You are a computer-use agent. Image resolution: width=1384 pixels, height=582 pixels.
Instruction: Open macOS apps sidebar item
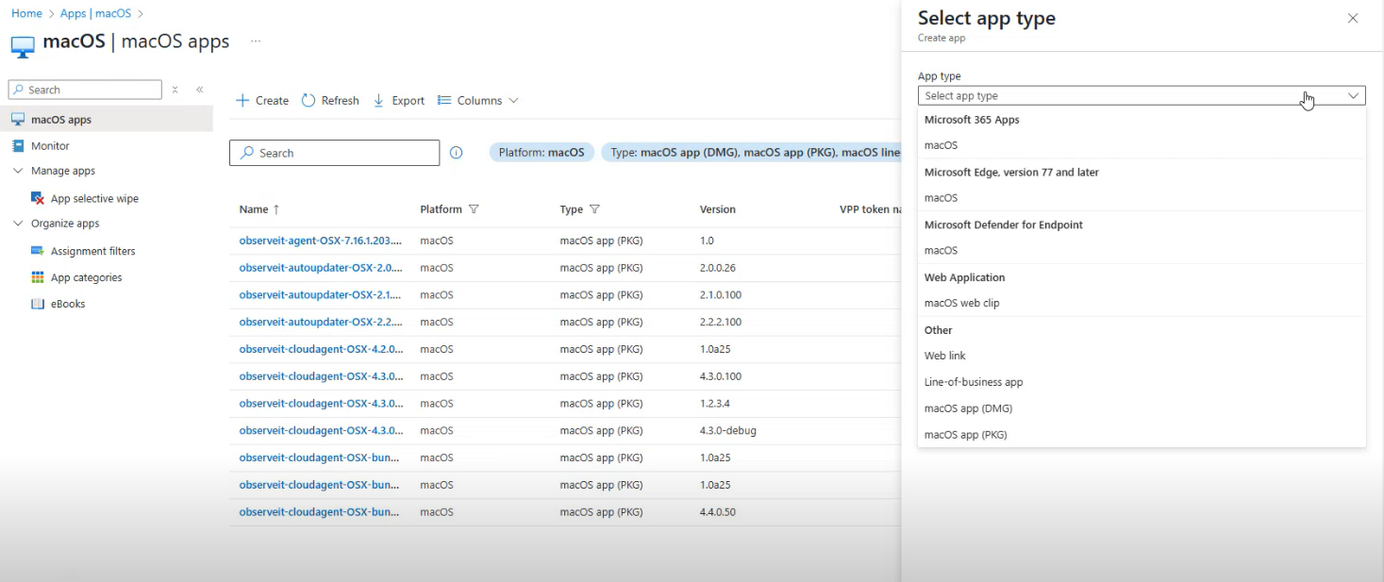(x=107, y=120)
